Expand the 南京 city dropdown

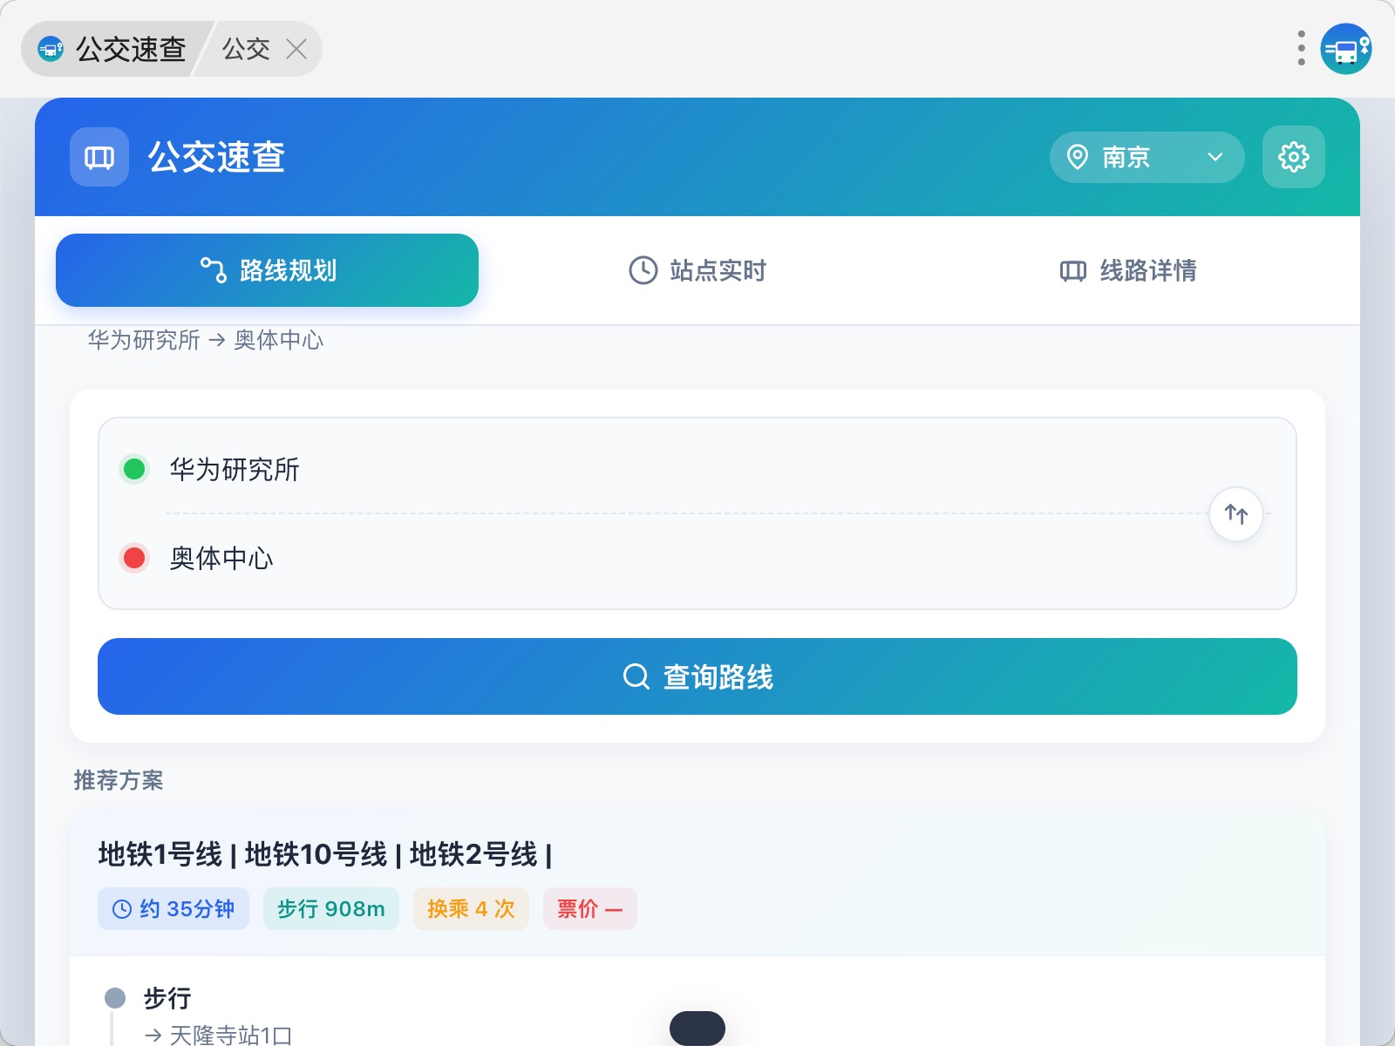click(1147, 157)
